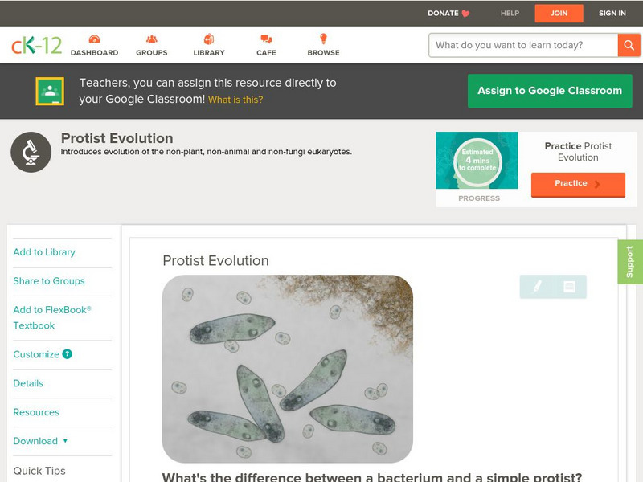The image size is (643, 482).
Task: Open the Cafe chat icon
Action: (x=266, y=39)
